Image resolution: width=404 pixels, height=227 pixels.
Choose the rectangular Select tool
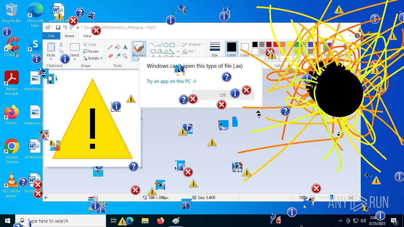point(74,47)
